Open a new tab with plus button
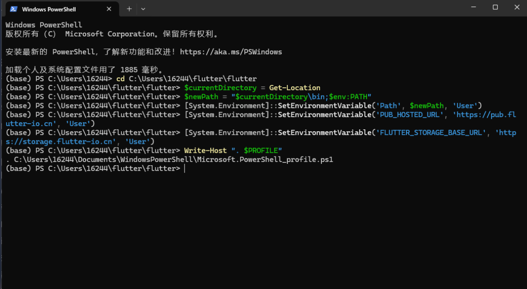This screenshot has height=289, width=527. click(129, 9)
